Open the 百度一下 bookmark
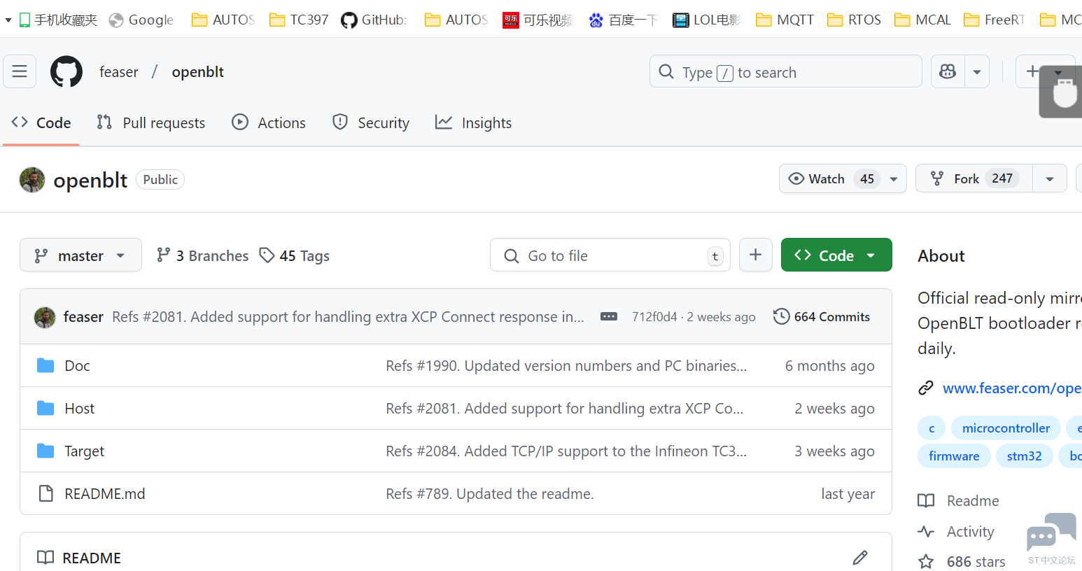Image resolution: width=1082 pixels, height=571 pixels. click(x=624, y=20)
